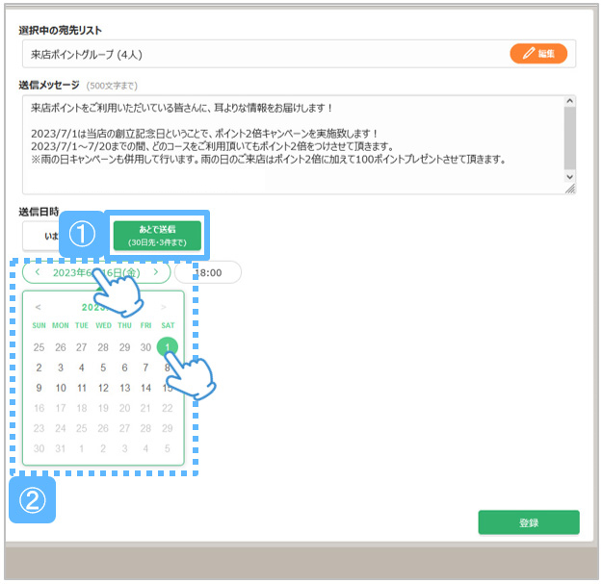This screenshot has height=584, width=603.
Task: Click the message box scroll down arrow
Action: click(569, 178)
